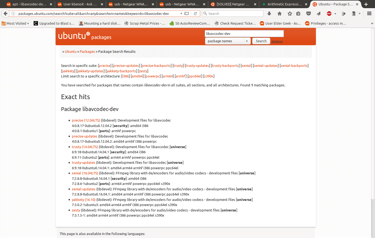Open zesty link in results list
The width and height of the screenshot is (375, 238).
(x=76, y=210)
